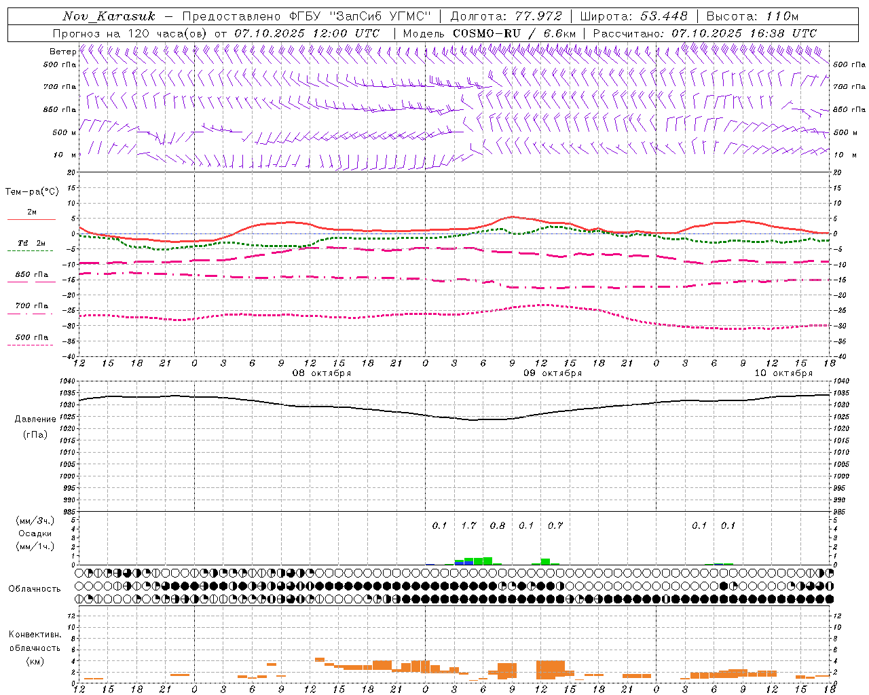The width and height of the screenshot is (869, 695).
Task: Click 'Рассчитано: 07.10.2025 16:38 UTC' timestamp
Action: pos(705,33)
